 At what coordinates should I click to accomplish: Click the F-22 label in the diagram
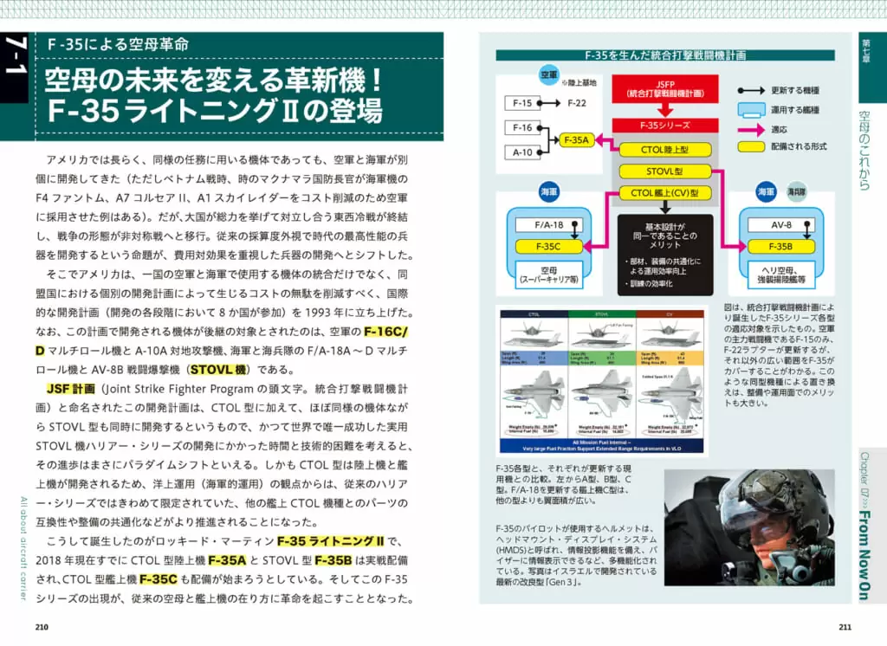576,103
